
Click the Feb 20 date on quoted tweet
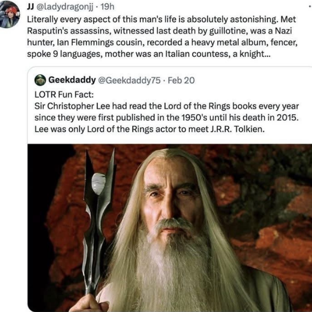181,80
